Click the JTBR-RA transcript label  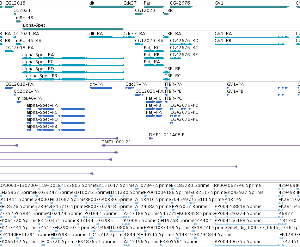(x=172, y=34)
